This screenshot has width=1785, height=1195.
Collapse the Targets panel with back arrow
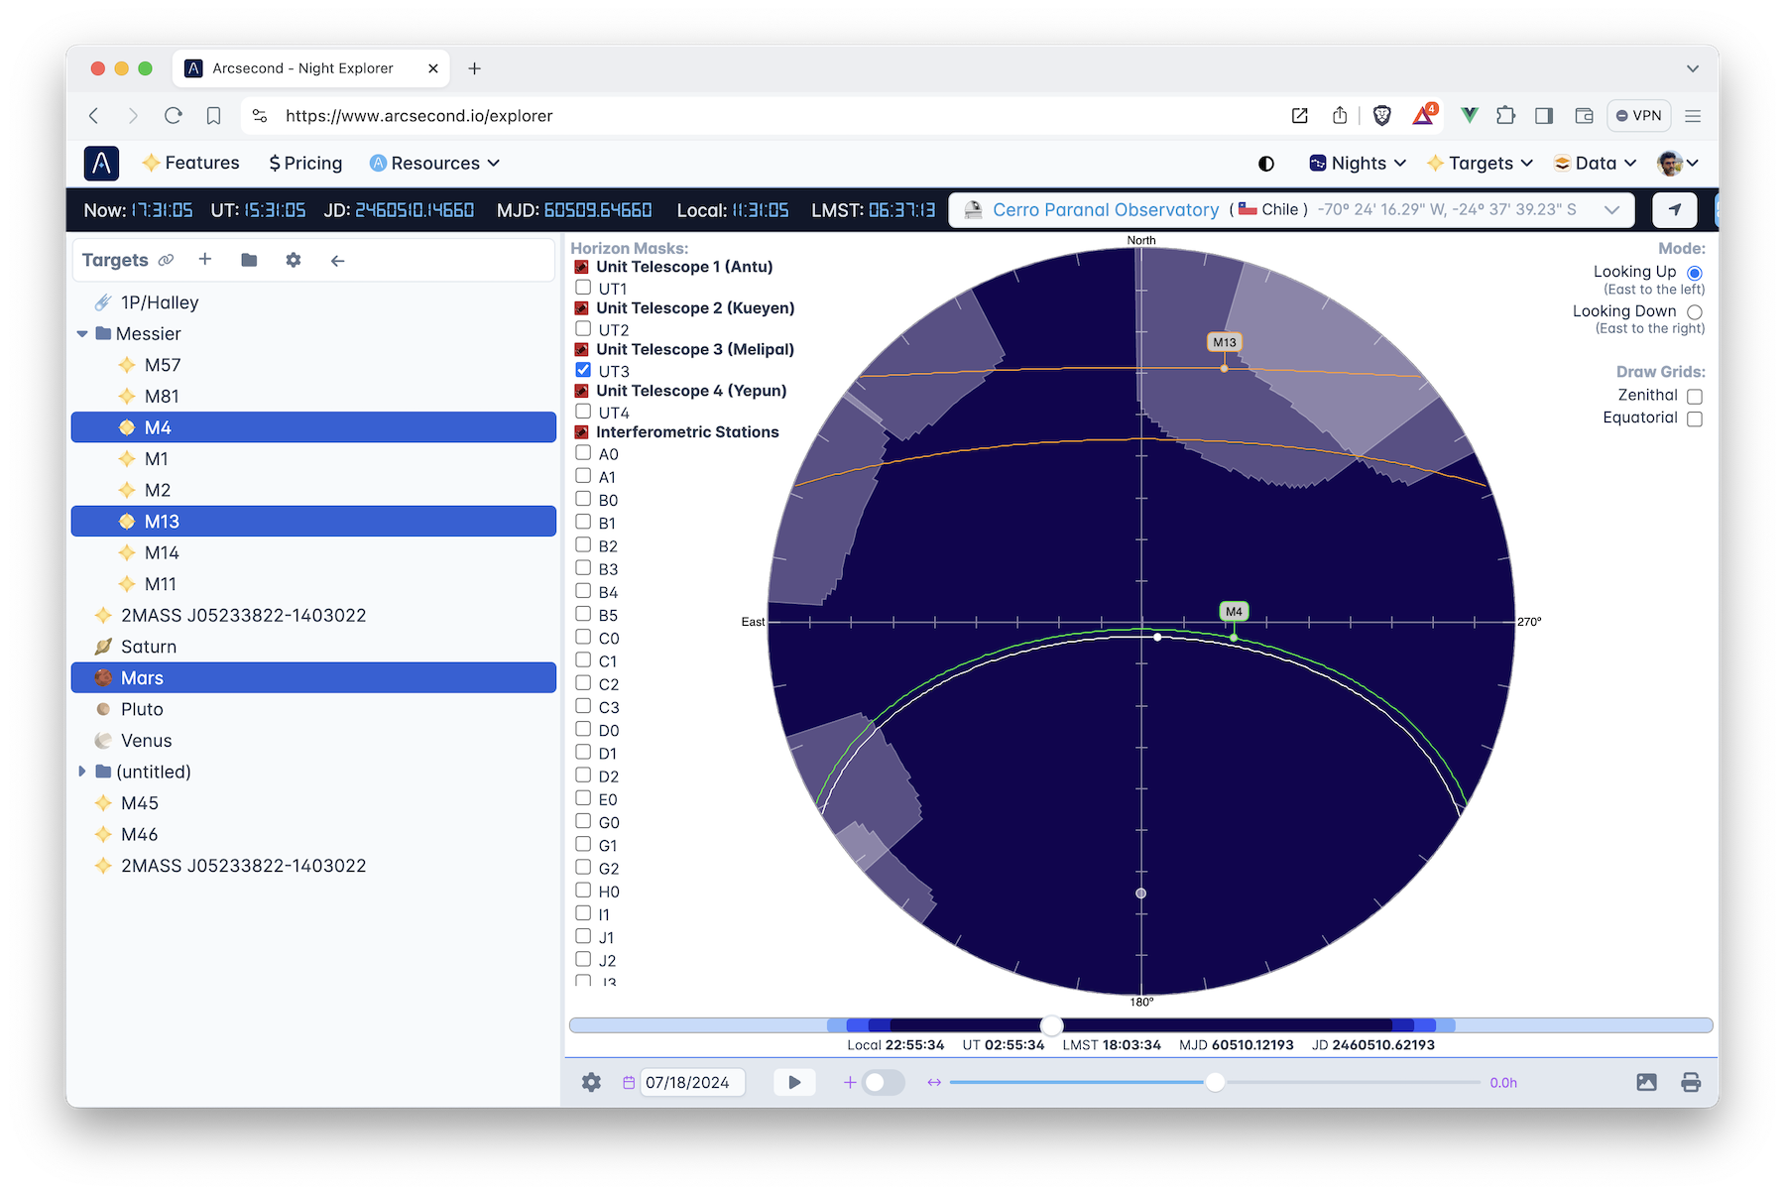[x=337, y=261]
